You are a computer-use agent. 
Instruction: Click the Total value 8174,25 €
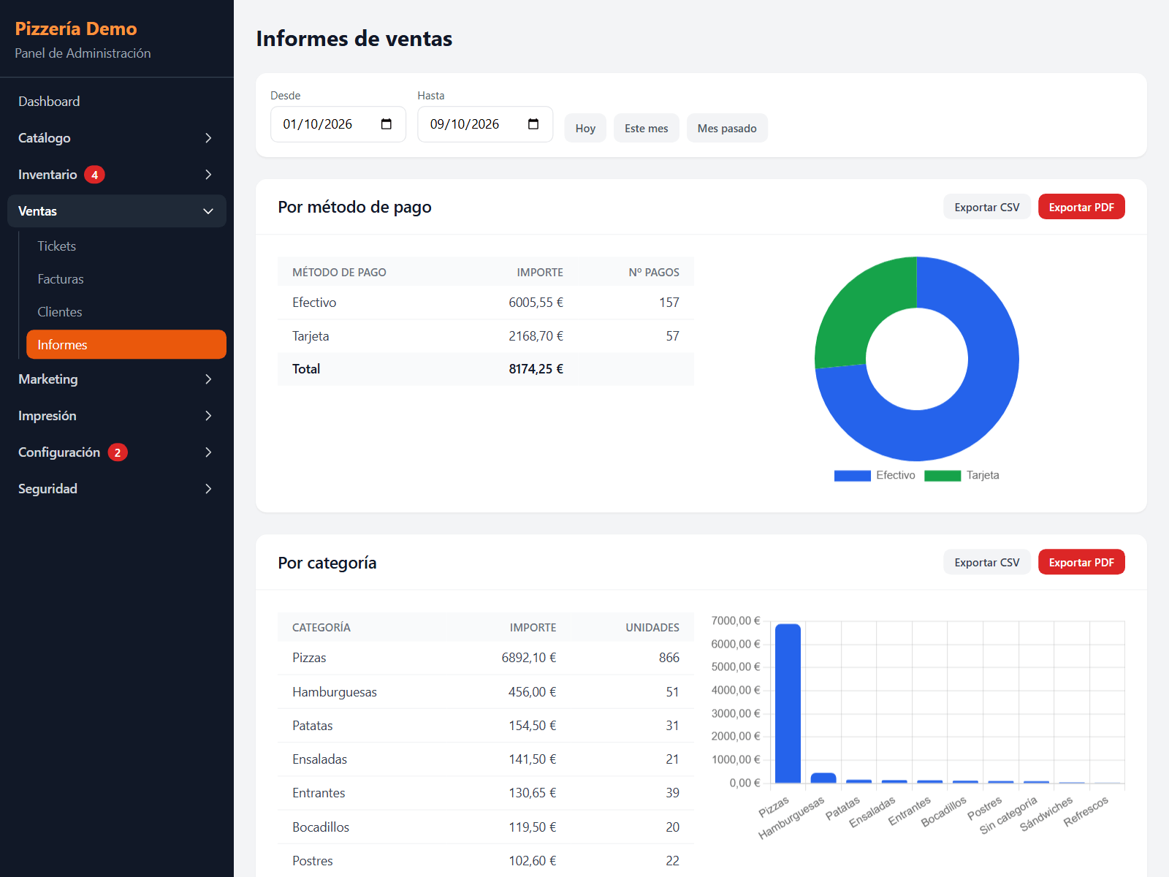pos(536,369)
